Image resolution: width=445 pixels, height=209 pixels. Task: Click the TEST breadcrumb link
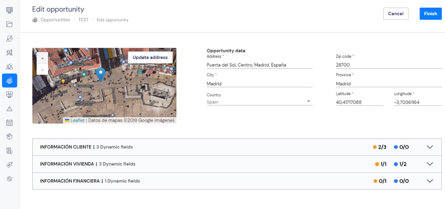pyautogui.click(x=83, y=20)
